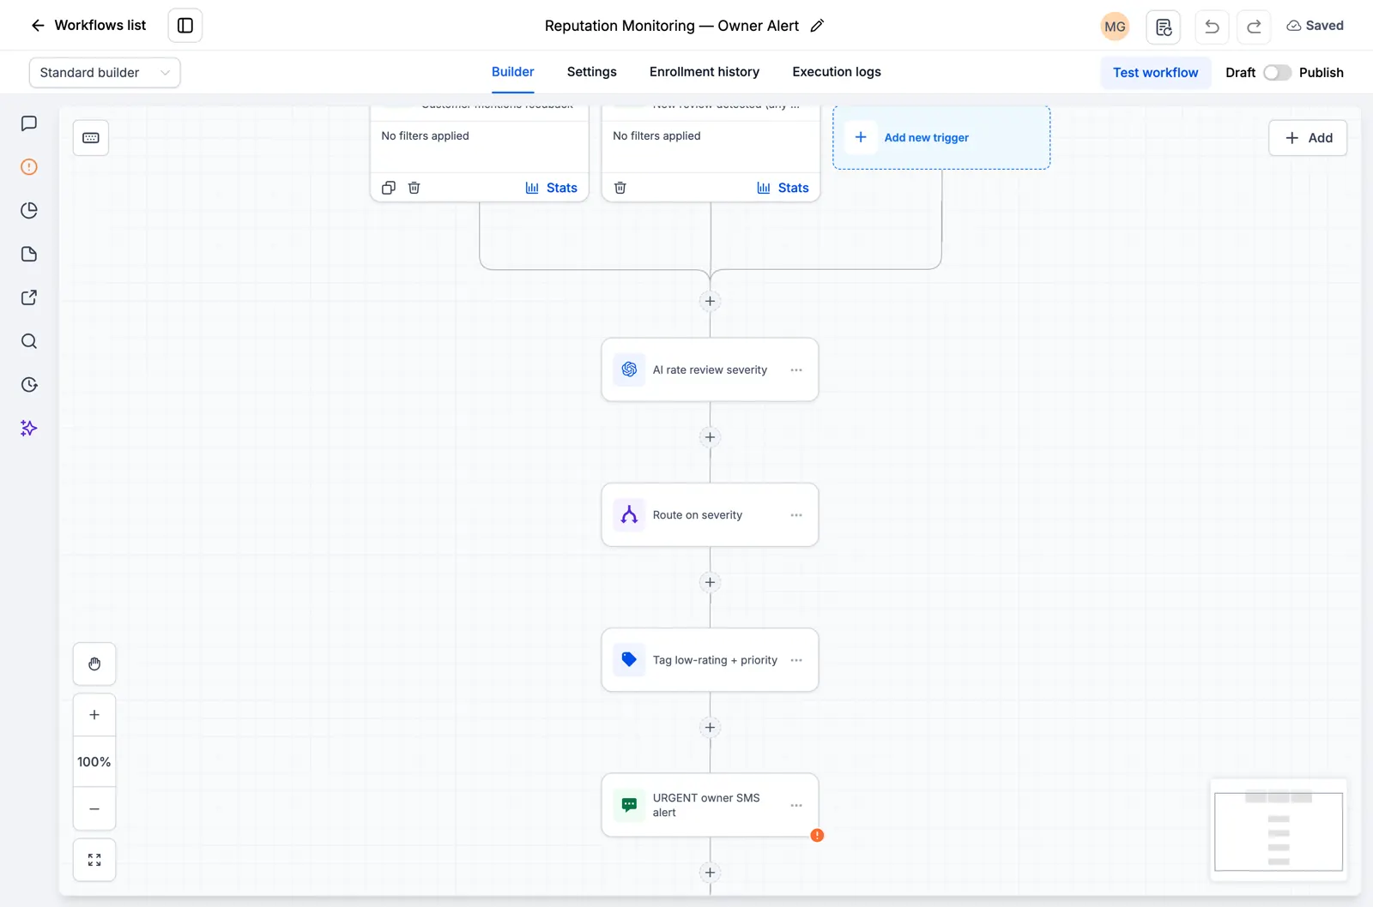Click the error badge on SMS alert step
This screenshot has width=1373, height=907.
point(817,835)
